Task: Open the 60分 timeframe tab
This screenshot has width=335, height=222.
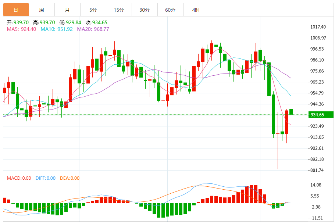Action: tap(170, 10)
